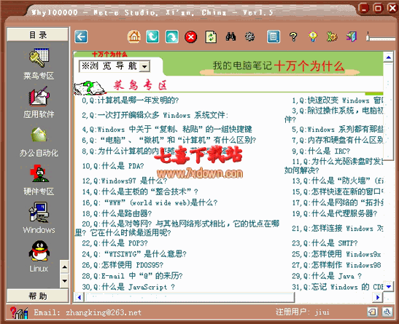399x324 pixels.
Task: Open question 24 WYSIWYG 是什么意思
Action: coord(134,254)
